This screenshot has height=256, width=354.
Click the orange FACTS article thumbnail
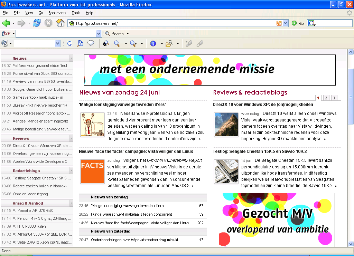click(x=93, y=172)
